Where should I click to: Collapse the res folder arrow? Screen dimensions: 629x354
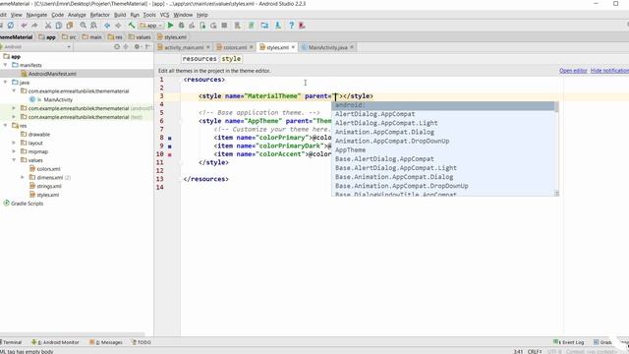[5, 125]
